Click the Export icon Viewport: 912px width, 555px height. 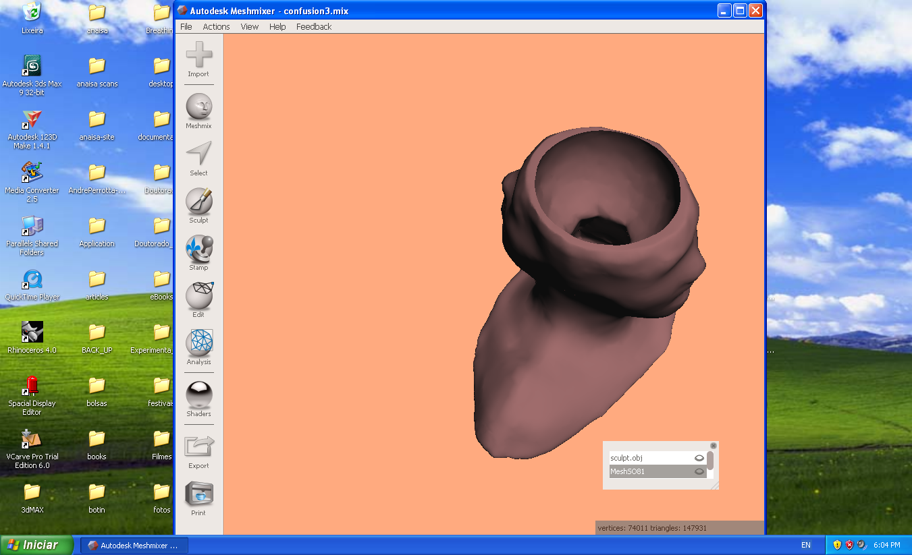[x=198, y=452]
